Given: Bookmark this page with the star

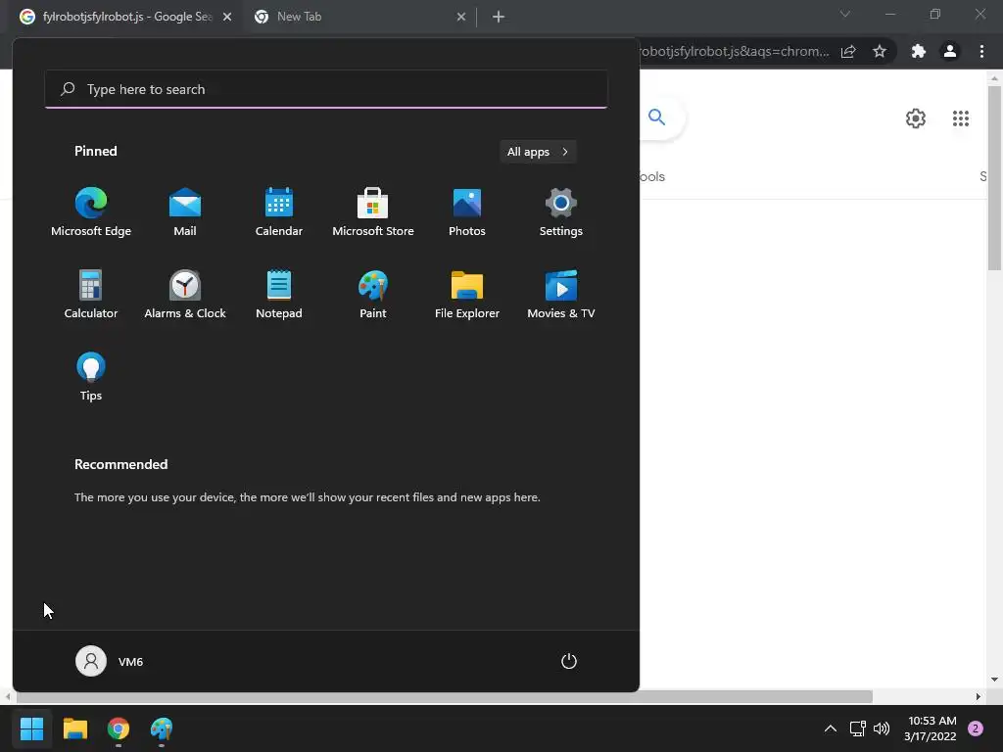Looking at the screenshot, I should coord(880,51).
